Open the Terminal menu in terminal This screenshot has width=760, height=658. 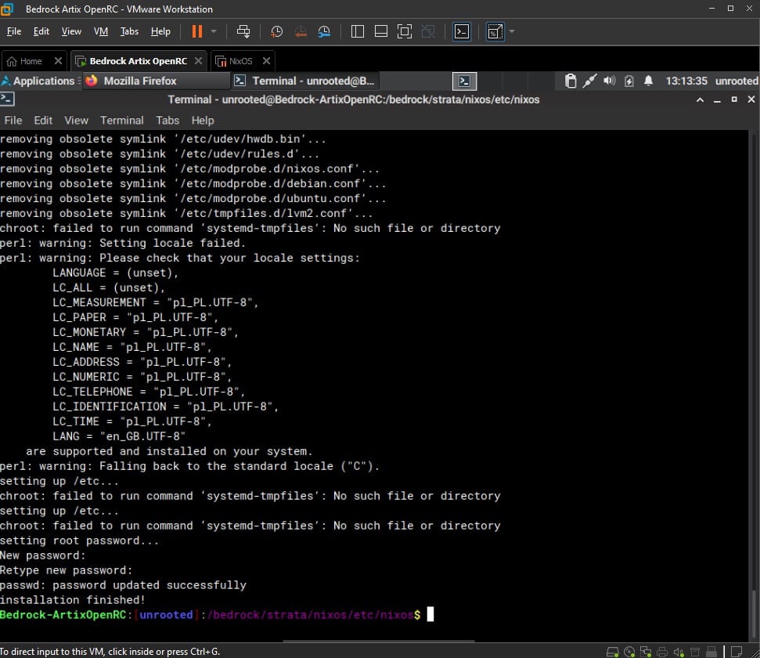pos(121,121)
